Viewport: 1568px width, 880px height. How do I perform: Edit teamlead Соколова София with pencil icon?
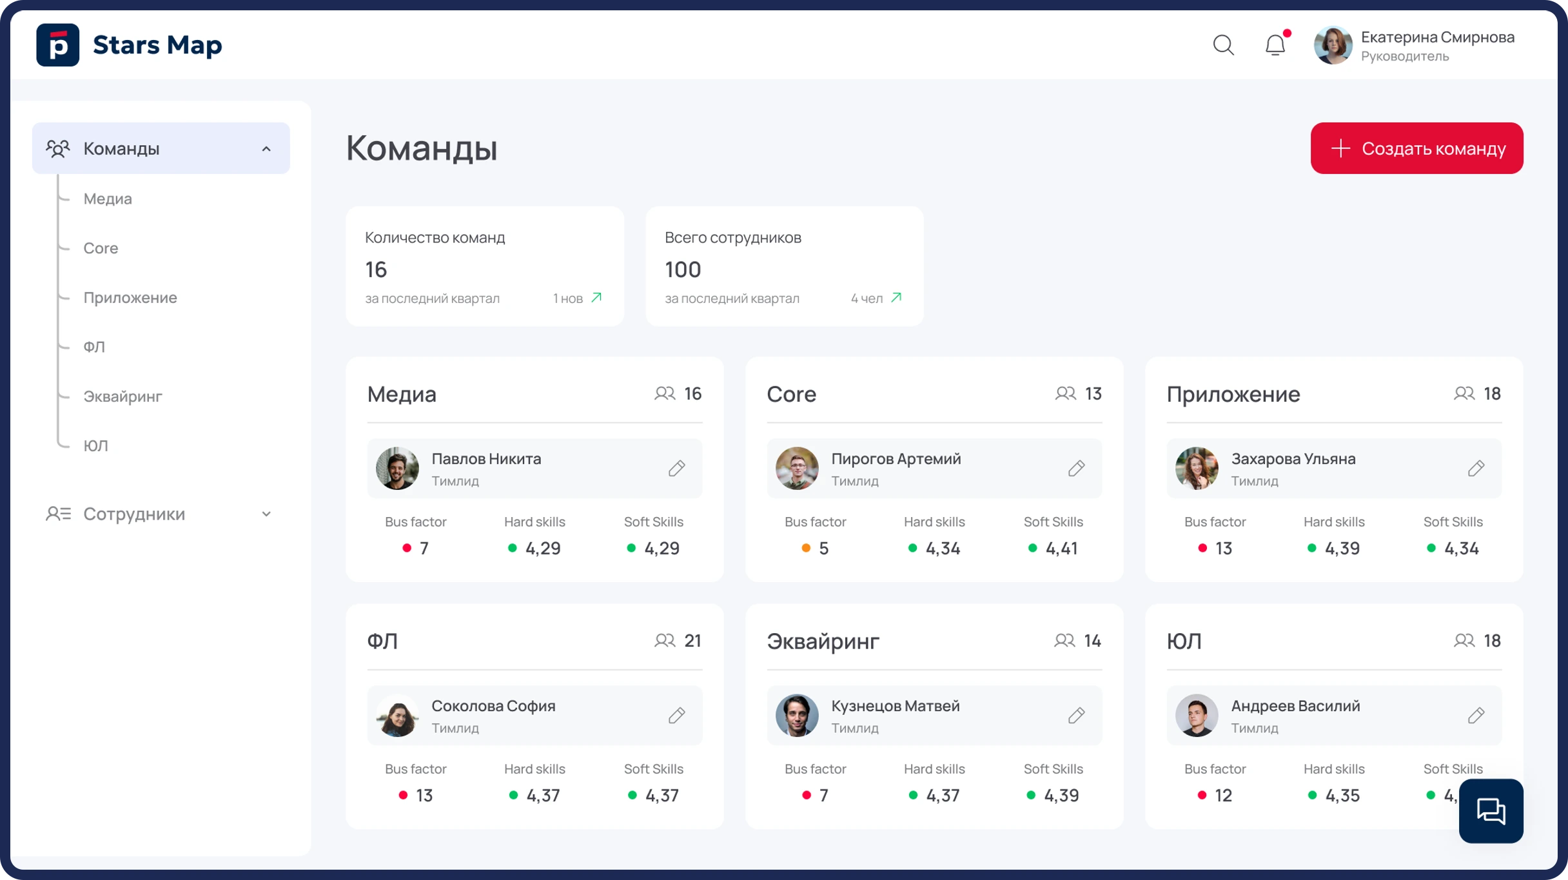tap(676, 715)
